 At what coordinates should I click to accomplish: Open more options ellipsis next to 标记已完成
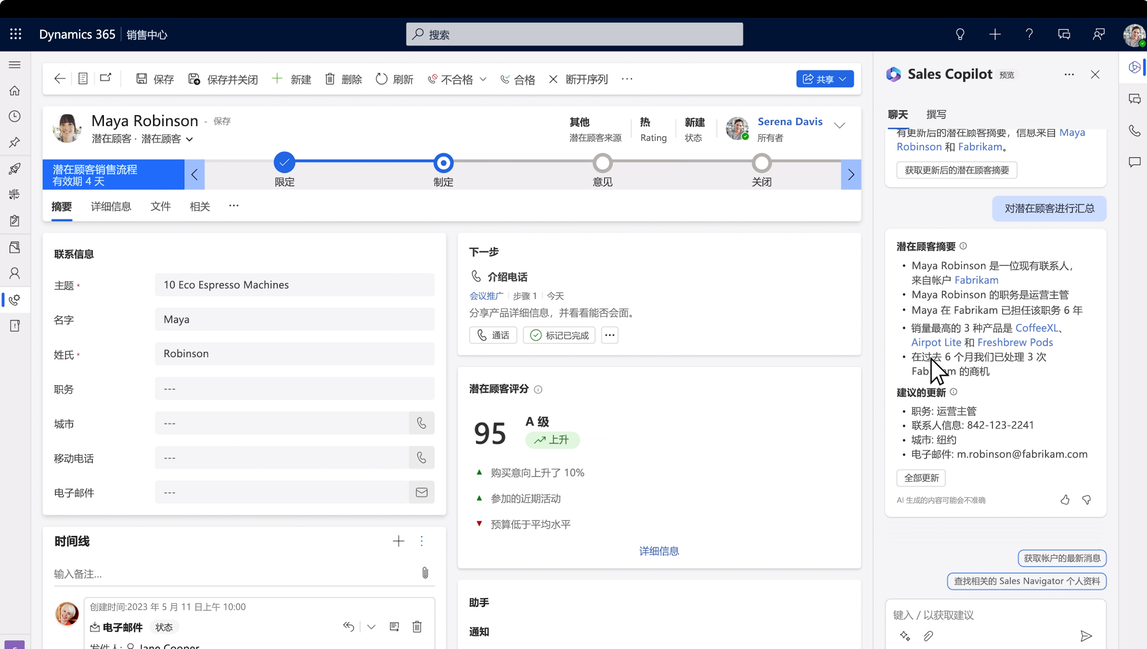tap(609, 335)
